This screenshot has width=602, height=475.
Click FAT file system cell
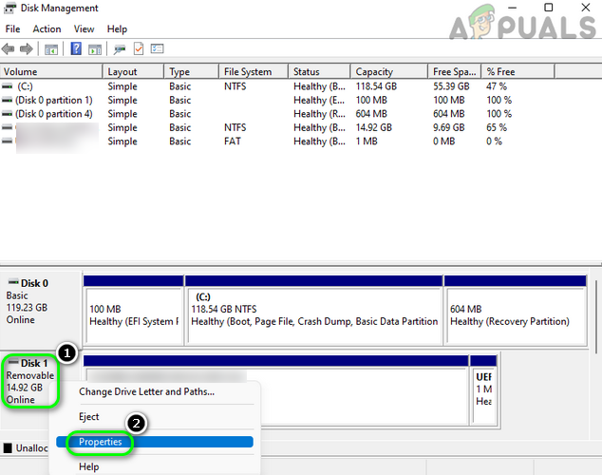(x=233, y=142)
